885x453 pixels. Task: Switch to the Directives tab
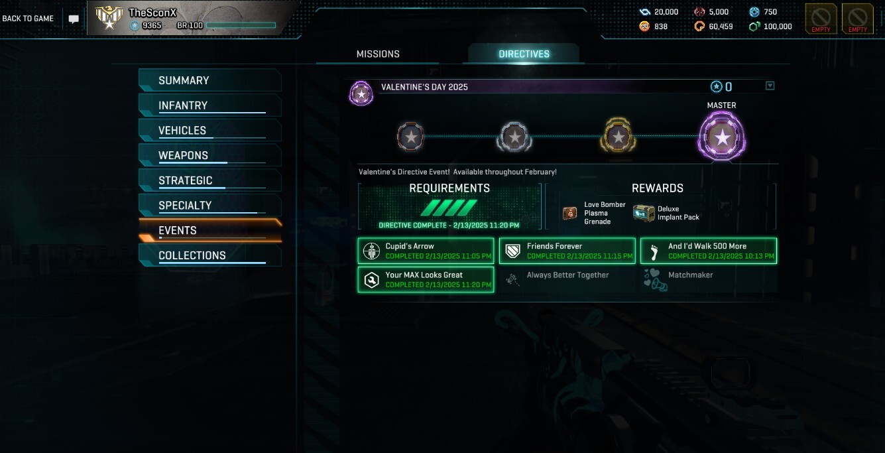(524, 54)
